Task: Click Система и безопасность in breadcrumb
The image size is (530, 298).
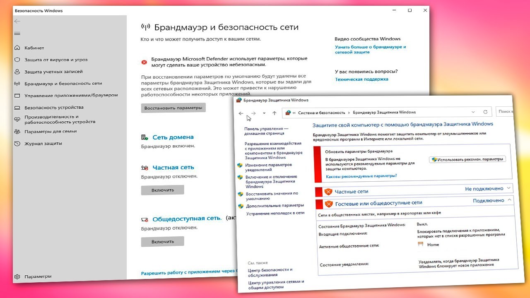Action: 321,113
